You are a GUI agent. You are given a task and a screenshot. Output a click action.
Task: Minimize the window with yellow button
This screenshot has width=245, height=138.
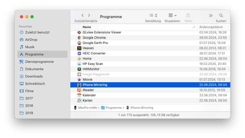27,17
